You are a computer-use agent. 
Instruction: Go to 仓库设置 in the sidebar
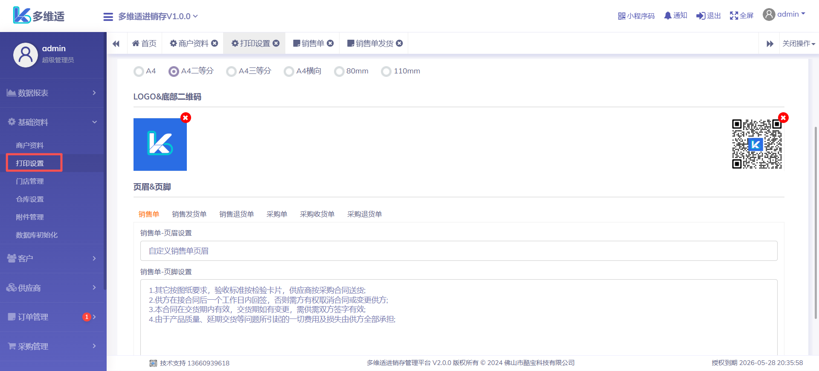pyautogui.click(x=30, y=199)
